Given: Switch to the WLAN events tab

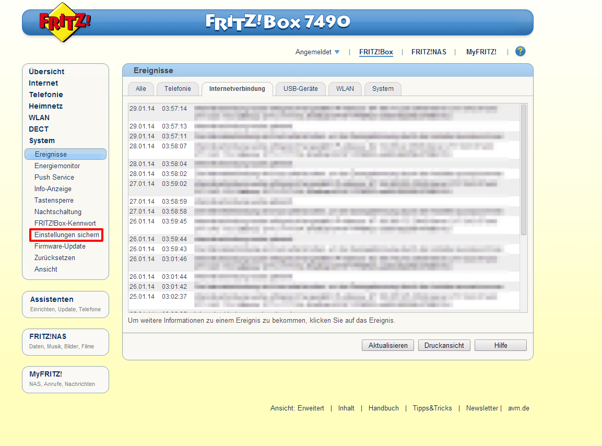Looking at the screenshot, I should click(x=345, y=89).
